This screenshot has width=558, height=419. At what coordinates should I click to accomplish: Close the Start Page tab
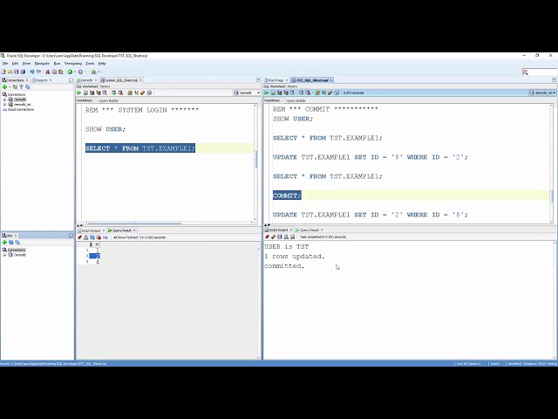pyautogui.click(x=287, y=80)
